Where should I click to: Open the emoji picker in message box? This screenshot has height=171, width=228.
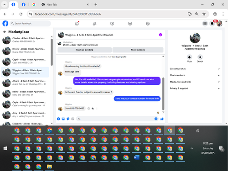(x=156, y=119)
